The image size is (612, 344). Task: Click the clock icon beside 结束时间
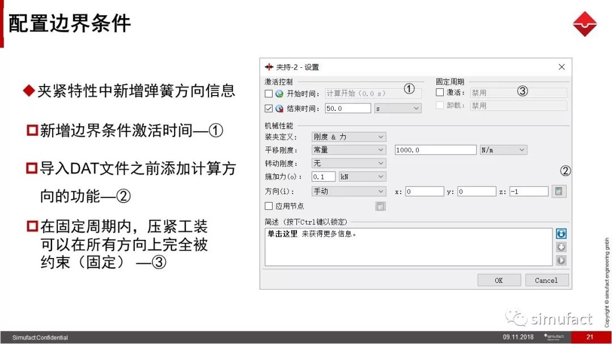coord(279,108)
